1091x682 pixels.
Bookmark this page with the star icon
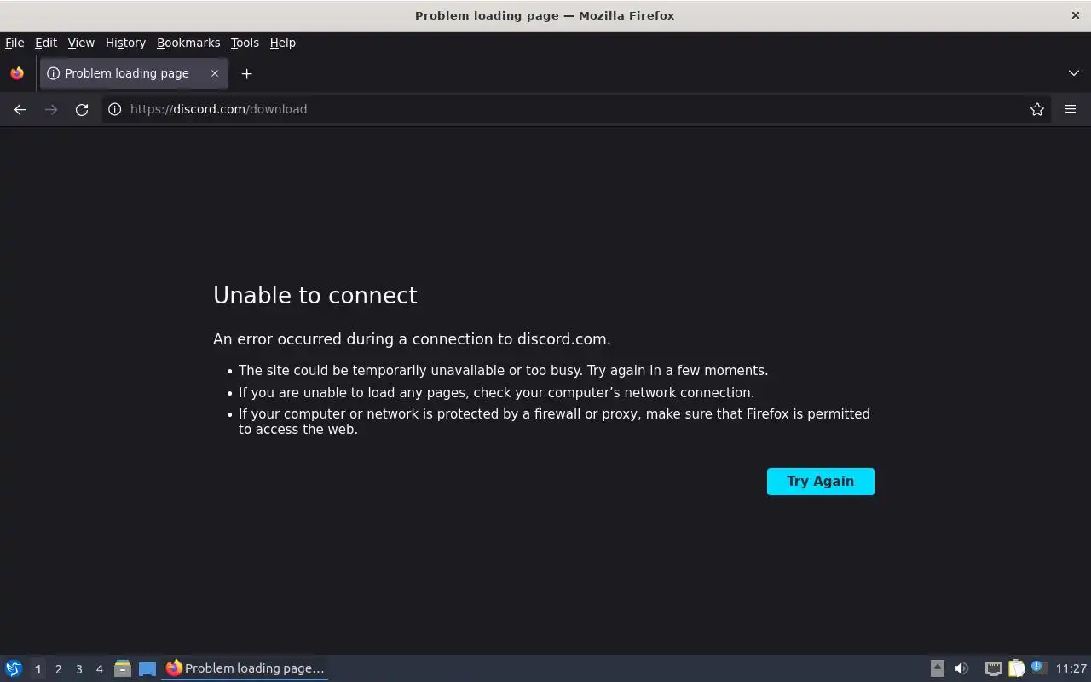1037,109
